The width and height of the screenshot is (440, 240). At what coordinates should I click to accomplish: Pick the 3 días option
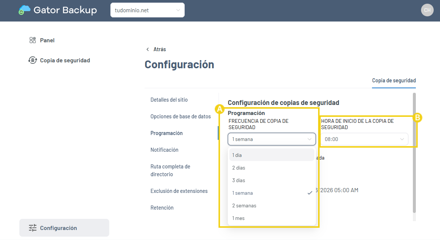(272, 180)
